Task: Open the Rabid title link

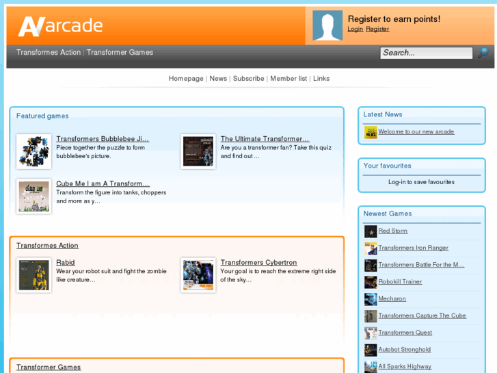Action: (66, 262)
